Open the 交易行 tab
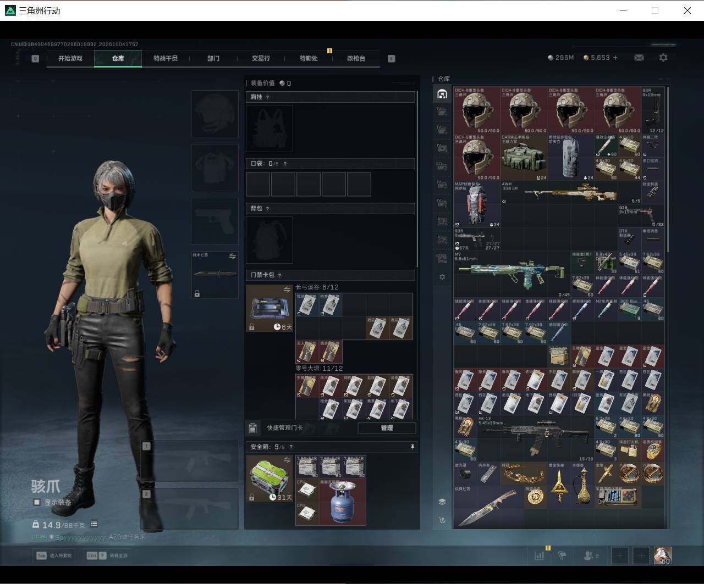 [261, 58]
